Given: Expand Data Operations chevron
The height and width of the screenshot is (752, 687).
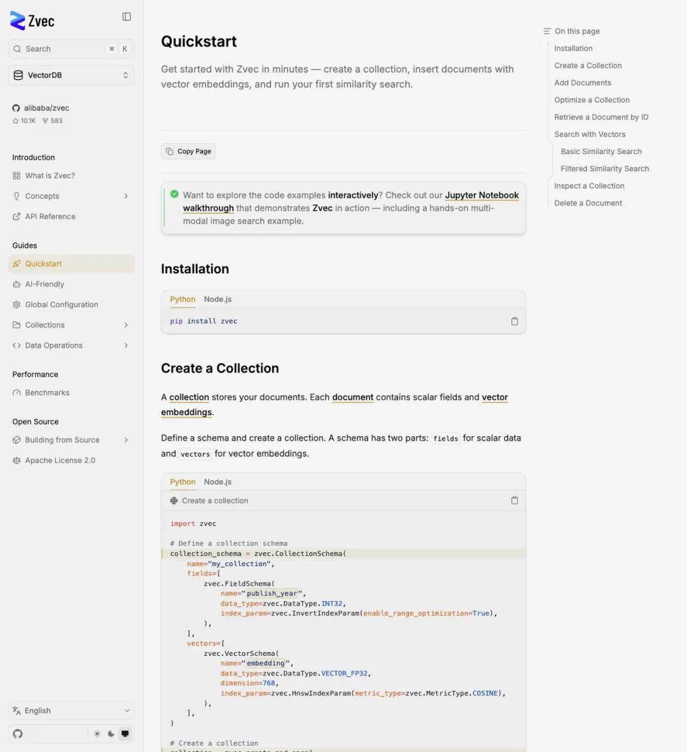Looking at the screenshot, I should 126,345.
